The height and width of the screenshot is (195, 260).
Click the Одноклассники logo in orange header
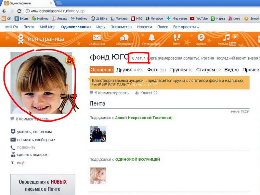(x=21, y=39)
